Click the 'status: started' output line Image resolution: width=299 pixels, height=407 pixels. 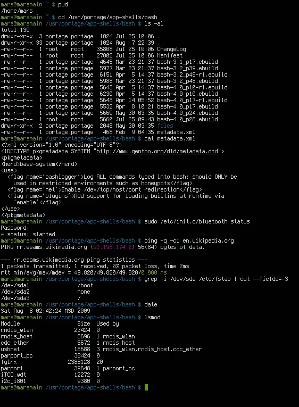tap(31, 235)
